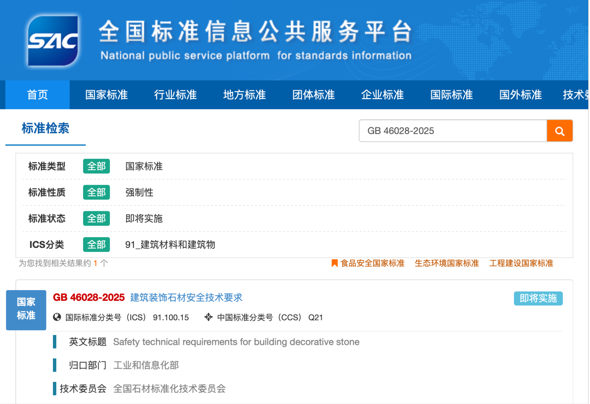Select 全部 for 标准状态 filter
This screenshot has height=404, width=590.
point(96,219)
